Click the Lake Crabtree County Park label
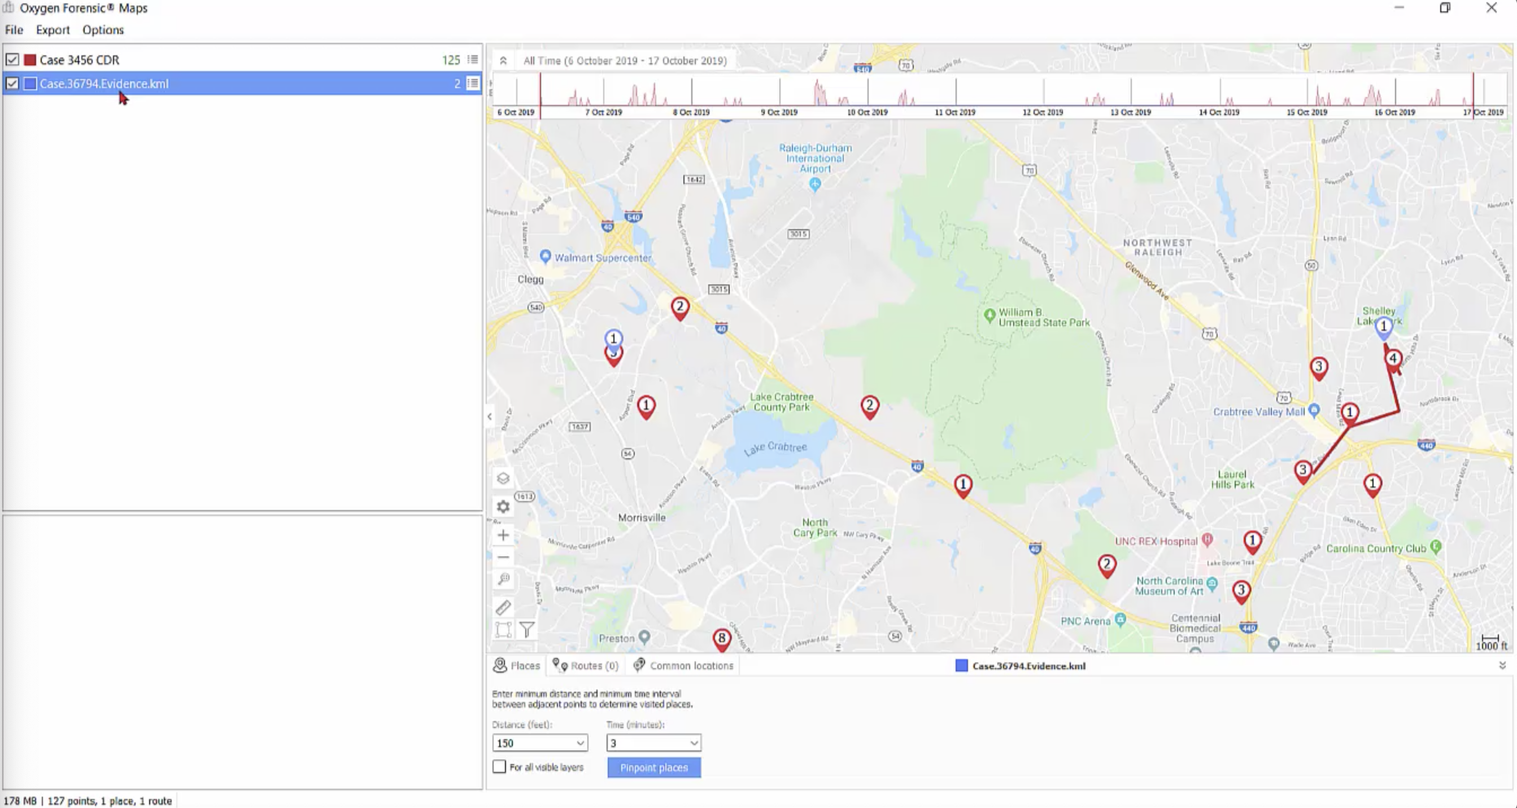This screenshot has height=808, width=1517. click(x=781, y=402)
